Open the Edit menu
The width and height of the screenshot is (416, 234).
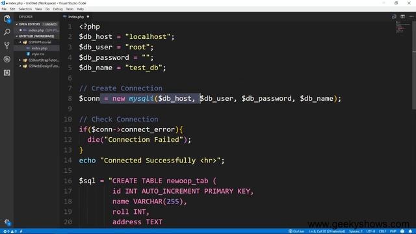point(12,9)
